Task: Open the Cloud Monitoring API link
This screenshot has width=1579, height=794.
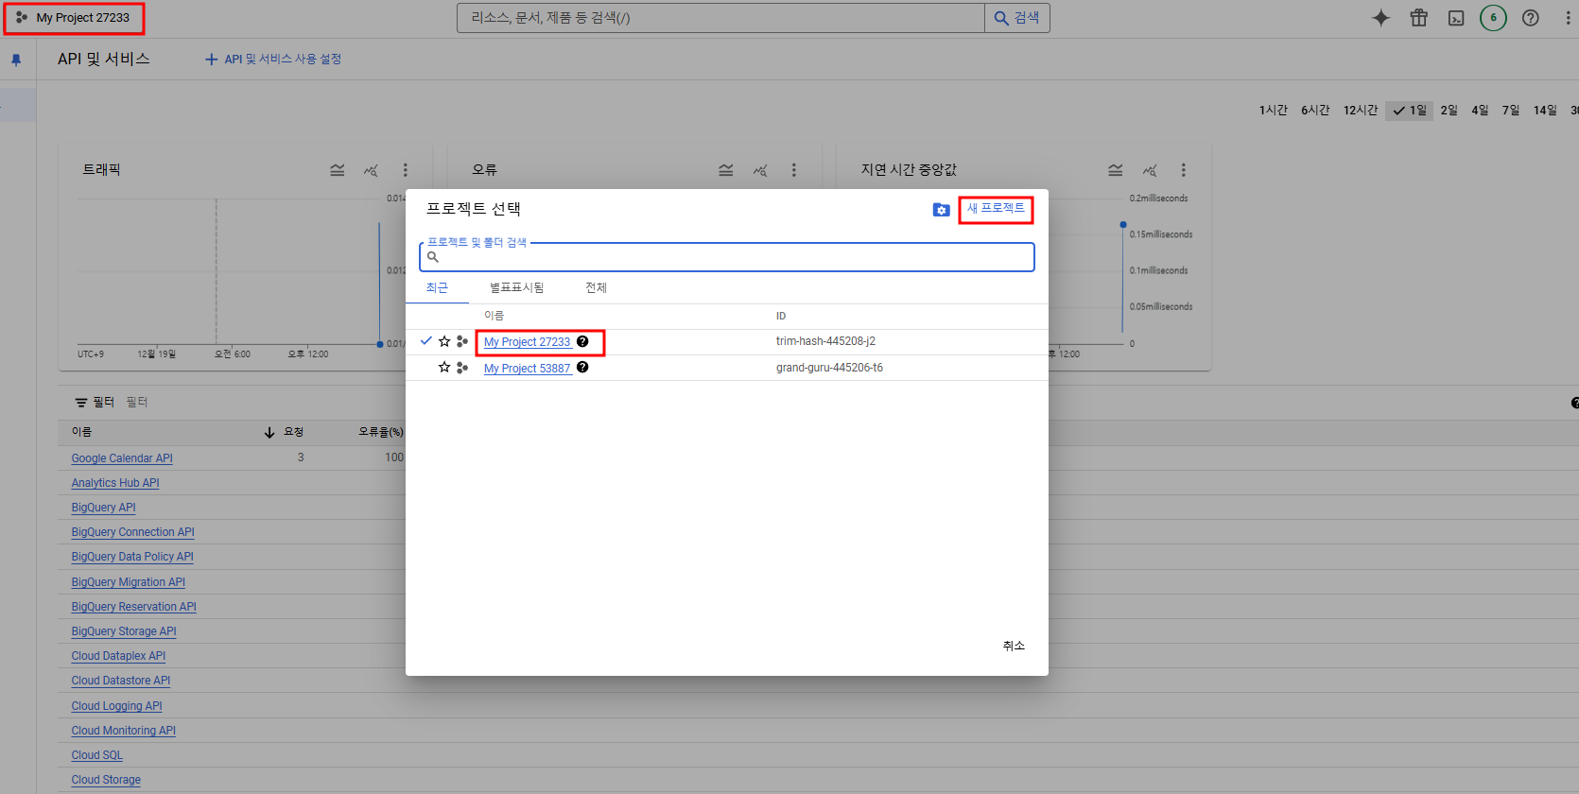Action: pos(123,731)
